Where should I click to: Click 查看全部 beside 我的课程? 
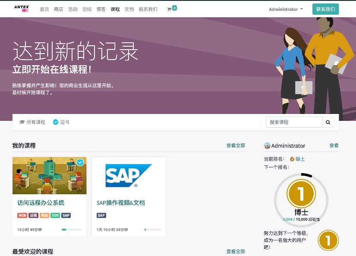(236, 145)
